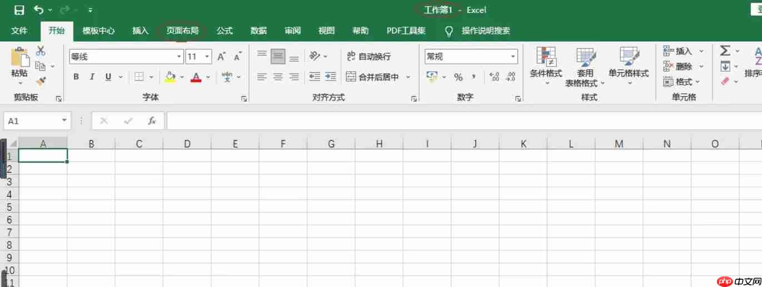Click the AutoSum sigma icon
This screenshot has height=287, width=762.
click(725, 51)
